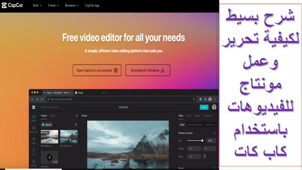Open Stock videos in sidebar
302x170 pixels.
[34, 130]
